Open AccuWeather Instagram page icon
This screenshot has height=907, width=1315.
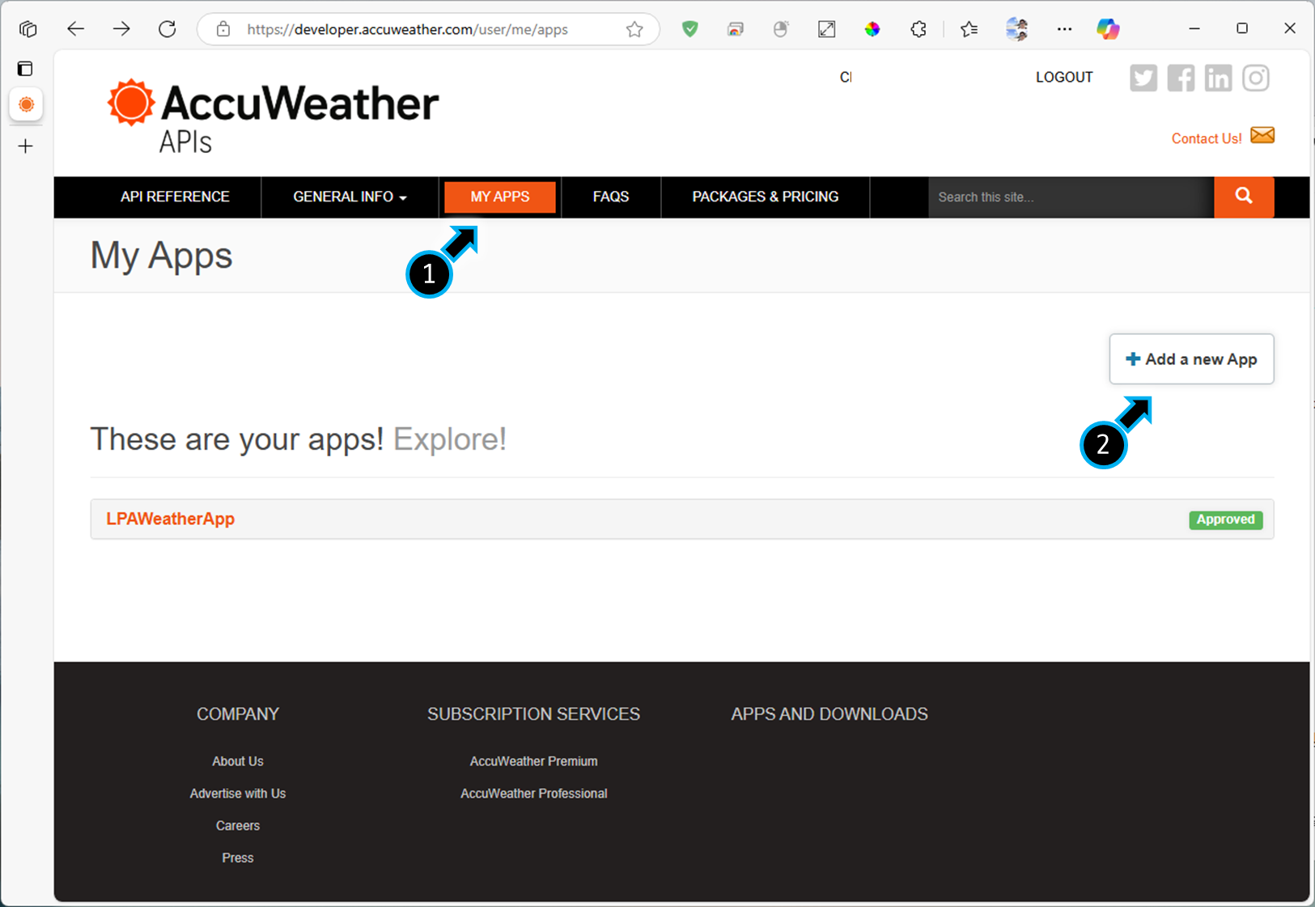pos(1256,78)
